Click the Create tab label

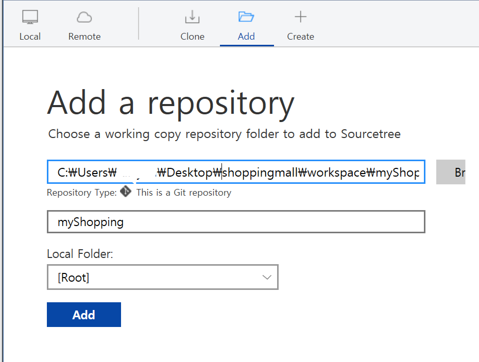click(300, 37)
